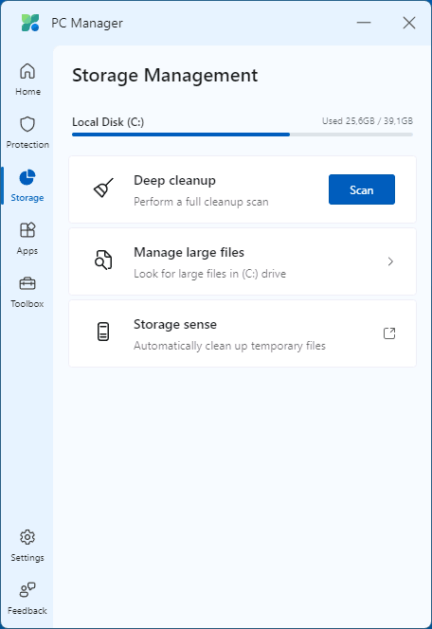Click the Local Disk (C:) label
The height and width of the screenshot is (629, 432).
click(108, 122)
